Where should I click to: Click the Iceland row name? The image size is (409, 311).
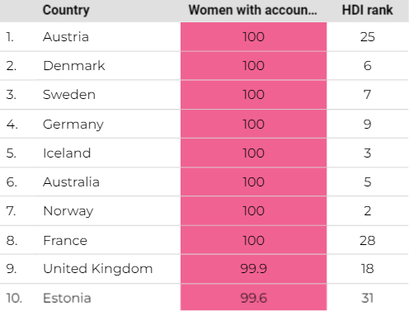67,153
